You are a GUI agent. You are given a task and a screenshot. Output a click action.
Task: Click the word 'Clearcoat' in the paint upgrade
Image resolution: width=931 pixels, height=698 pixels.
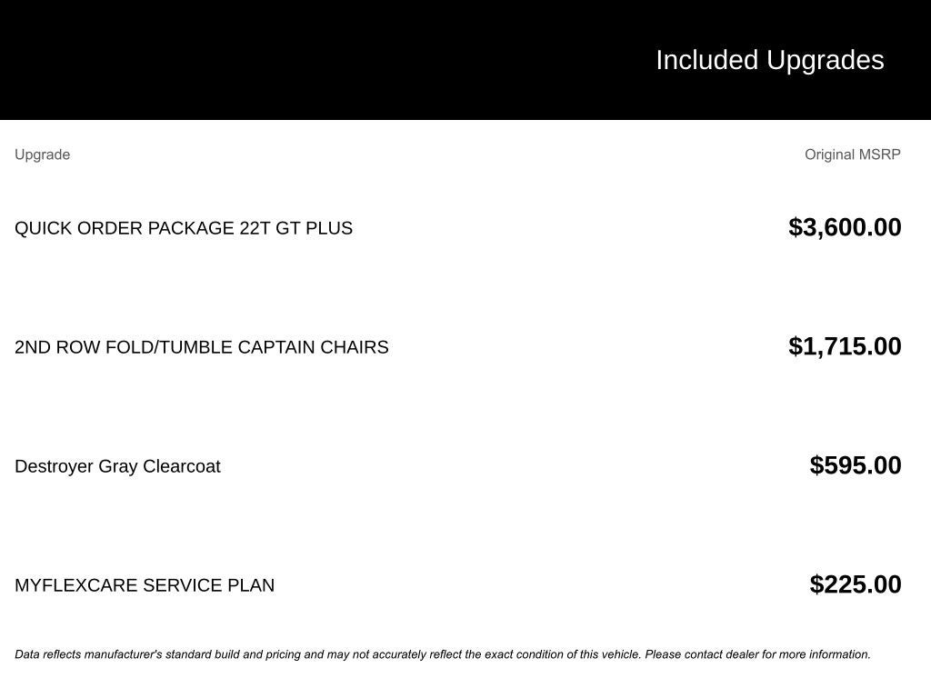(x=181, y=466)
